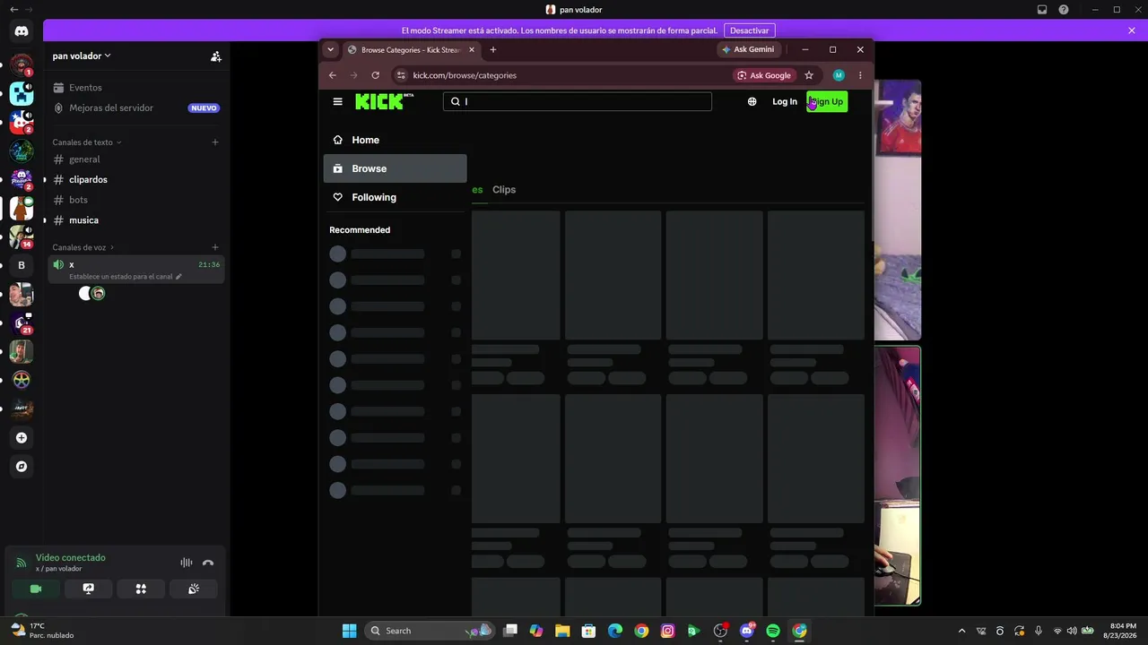Open File Explorer from the taskbar

[562, 631]
